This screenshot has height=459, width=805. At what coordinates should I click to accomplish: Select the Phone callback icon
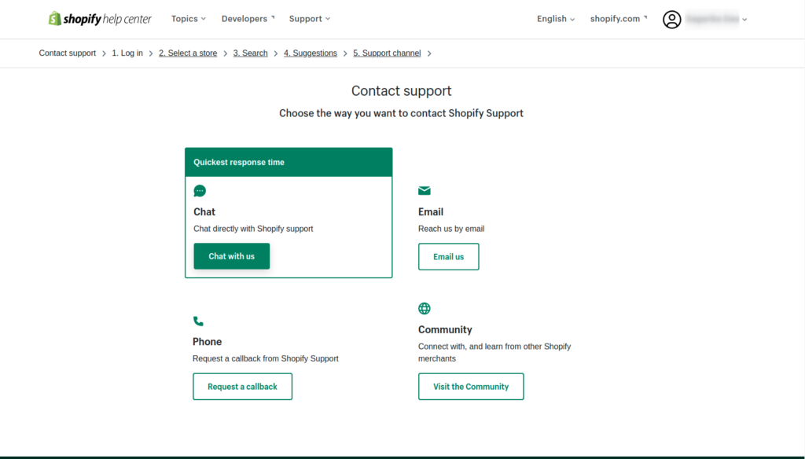click(199, 321)
